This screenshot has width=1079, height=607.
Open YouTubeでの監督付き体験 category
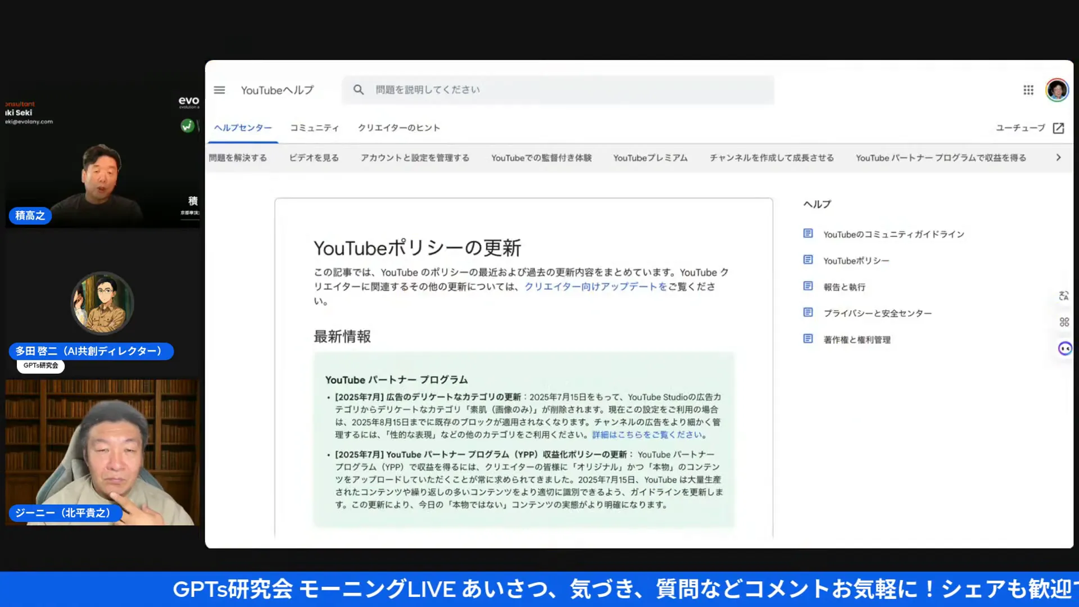pos(541,158)
